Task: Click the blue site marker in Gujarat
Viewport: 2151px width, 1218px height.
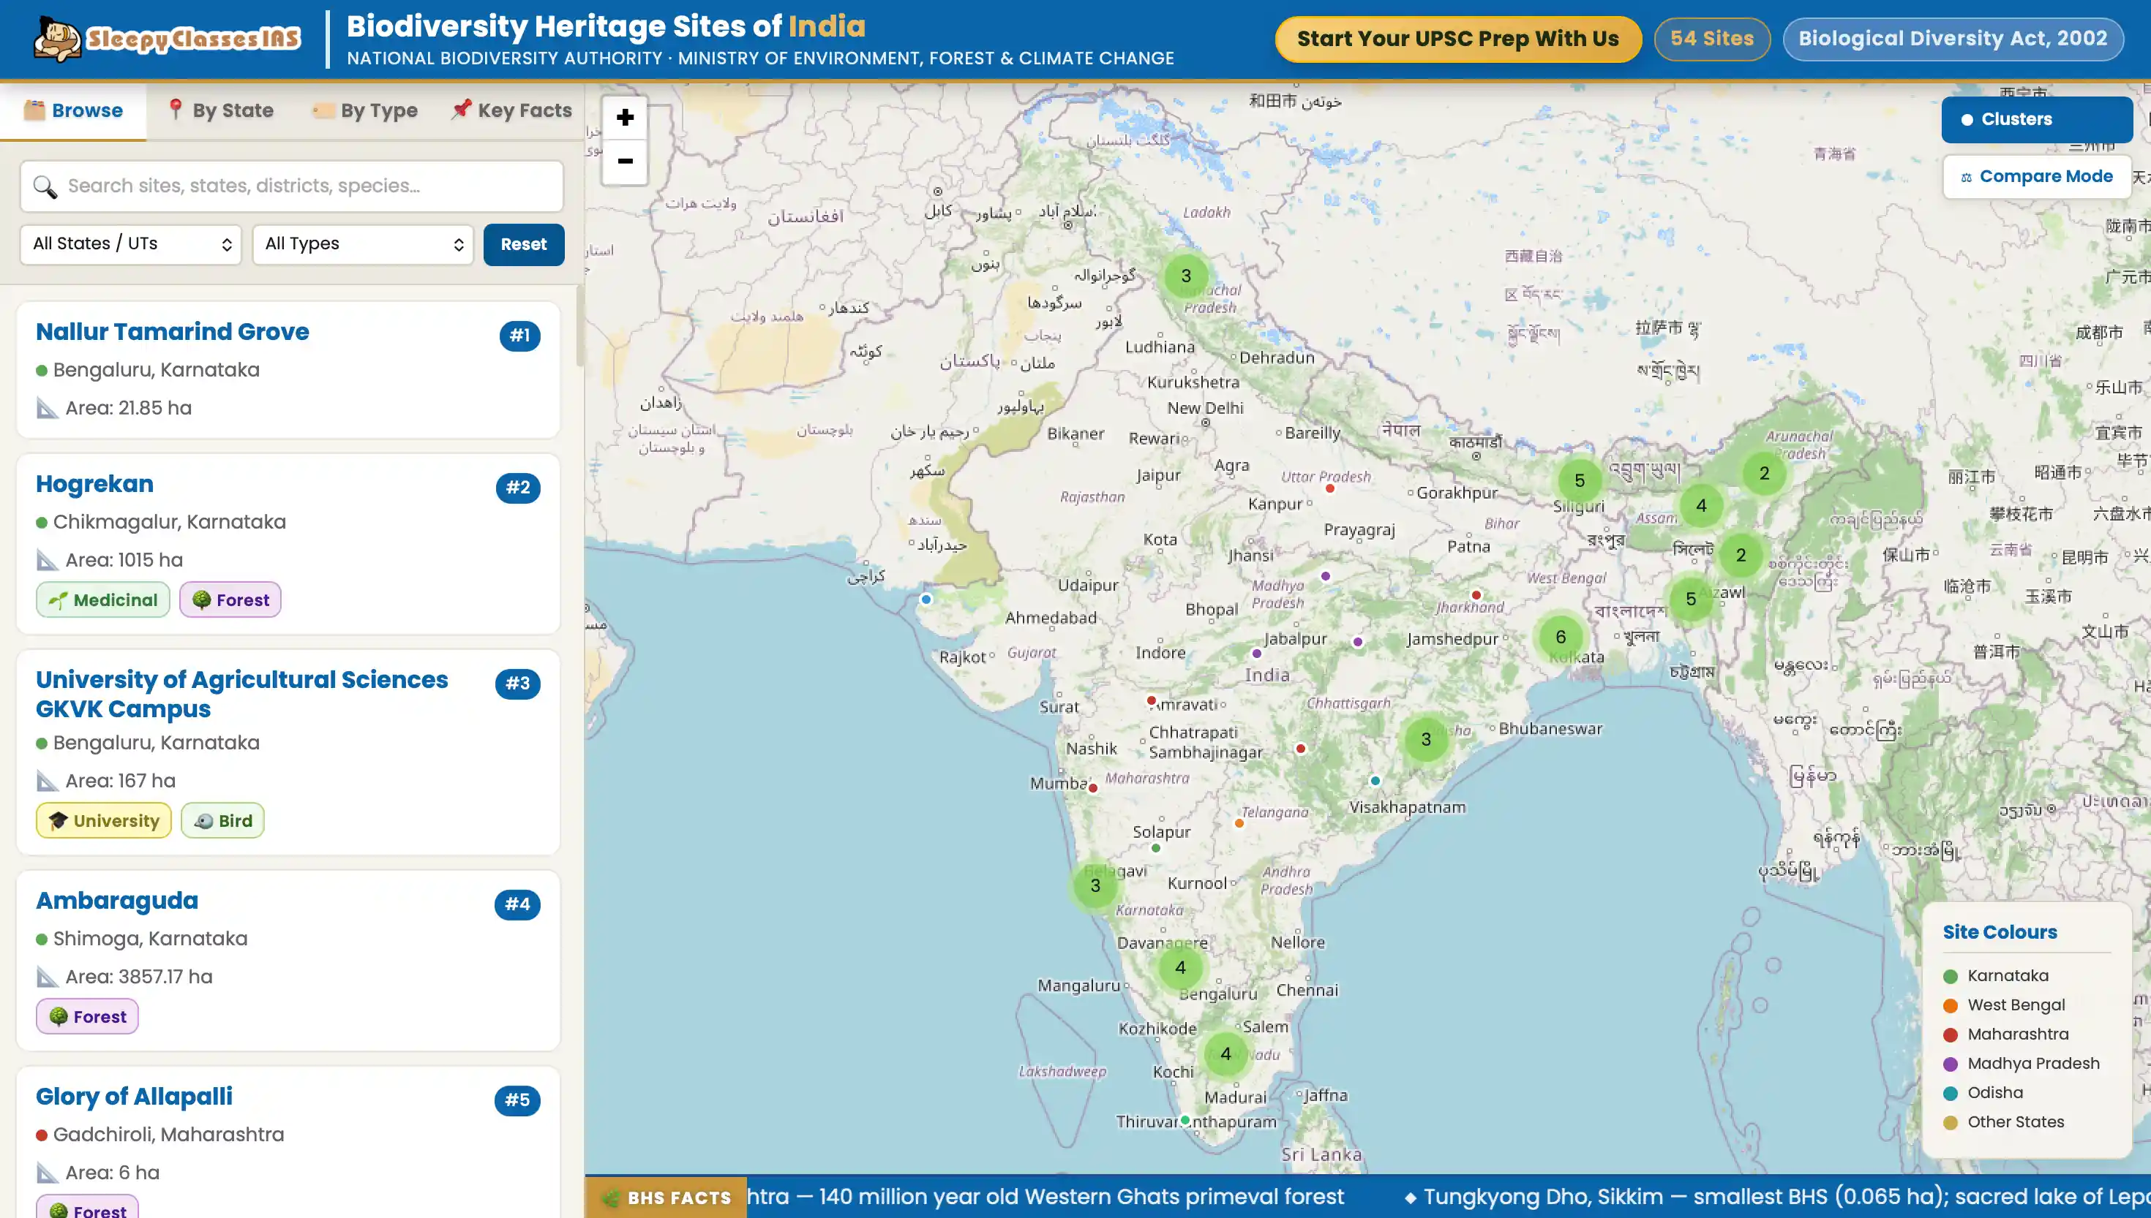Action: coord(926,599)
